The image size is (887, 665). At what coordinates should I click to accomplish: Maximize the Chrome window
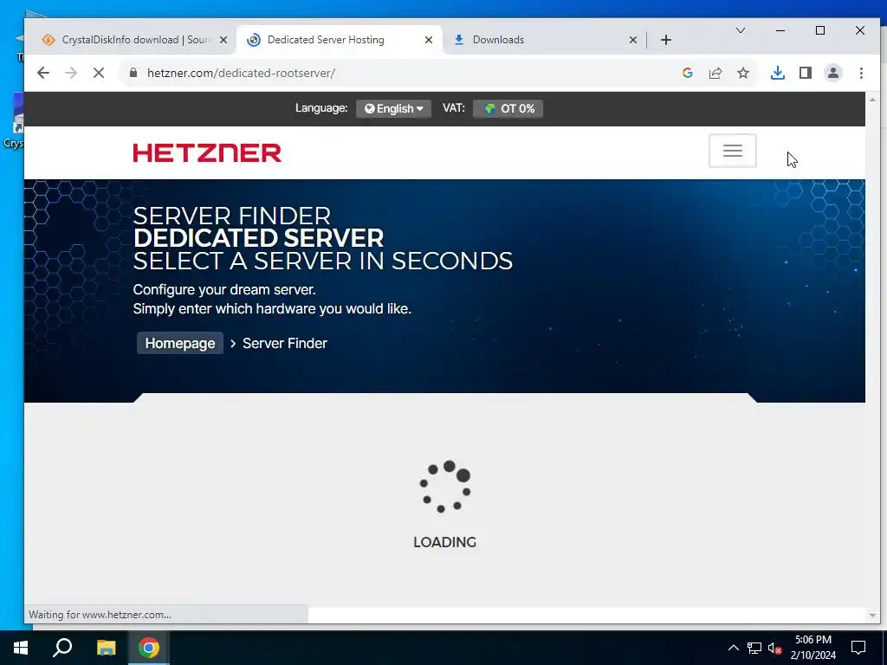(820, 30)
